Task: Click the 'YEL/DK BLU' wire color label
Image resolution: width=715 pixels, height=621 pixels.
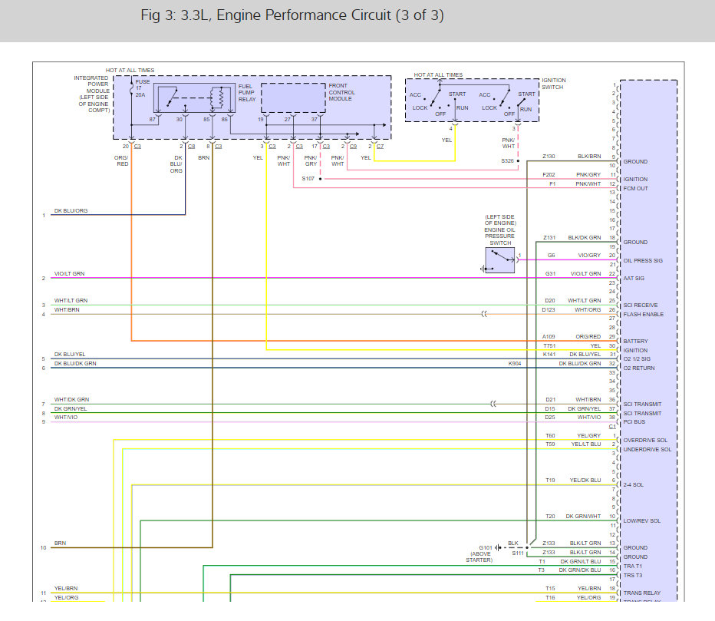Action: click(585, 480)
